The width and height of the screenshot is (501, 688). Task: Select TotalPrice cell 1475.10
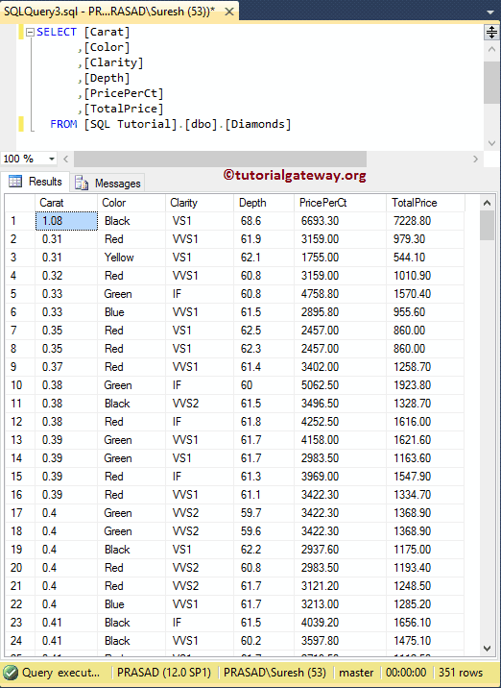[x=425, y=641]
